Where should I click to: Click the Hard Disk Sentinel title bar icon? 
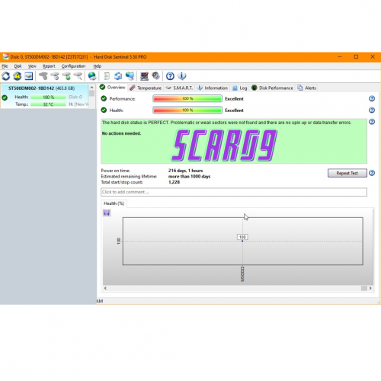point(5,57)
